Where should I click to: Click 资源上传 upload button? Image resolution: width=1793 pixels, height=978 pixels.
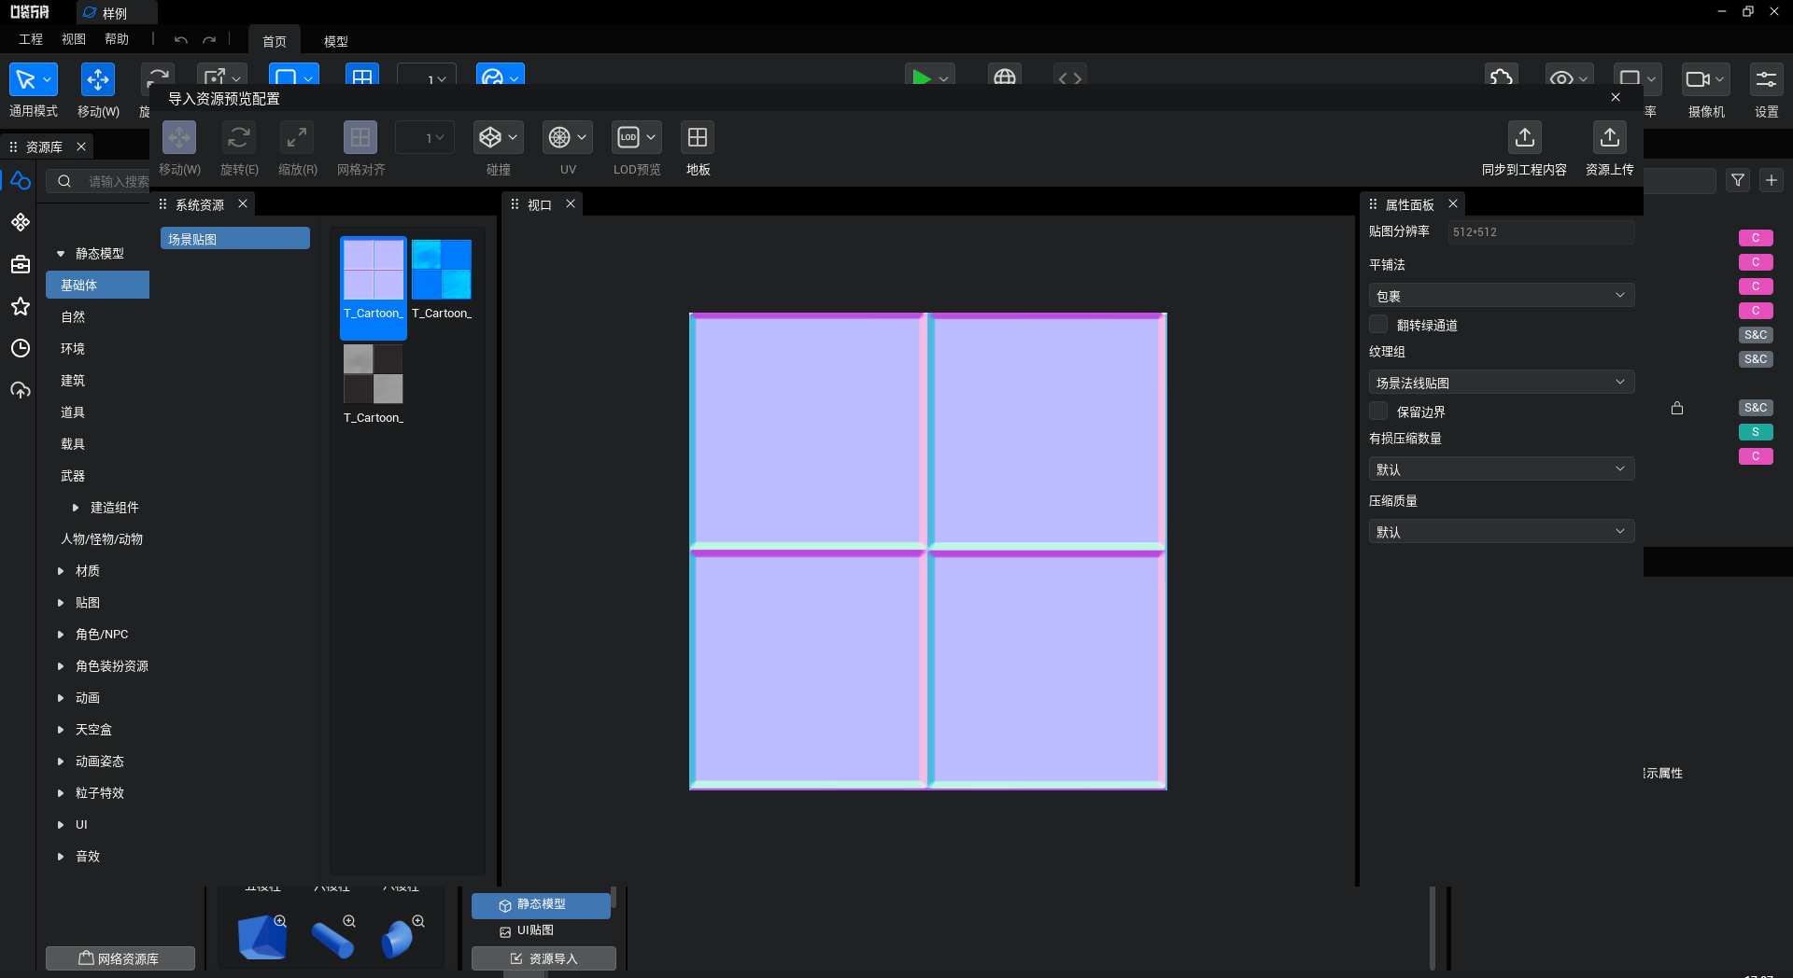tap(1610, 137)
